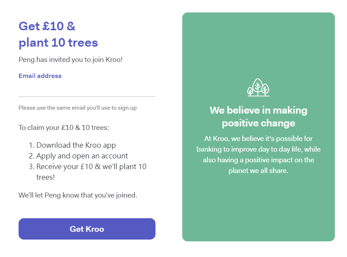Viewport: 347px width, 257px height.
Task: Click the "At Kroo, we believe" paragraph
Action: [259, 154]
